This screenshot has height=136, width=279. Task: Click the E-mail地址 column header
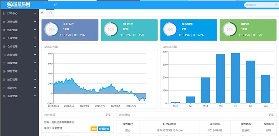point(169,124)
